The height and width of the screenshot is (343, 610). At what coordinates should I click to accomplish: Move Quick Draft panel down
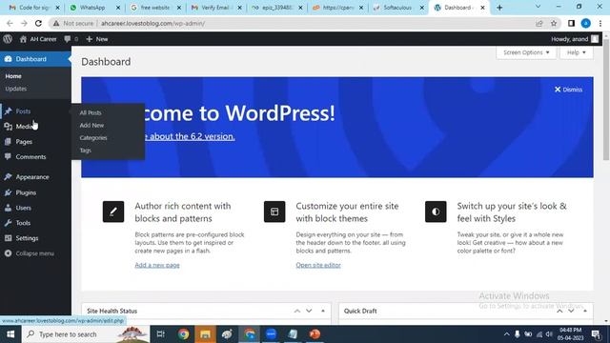point(571,312)
